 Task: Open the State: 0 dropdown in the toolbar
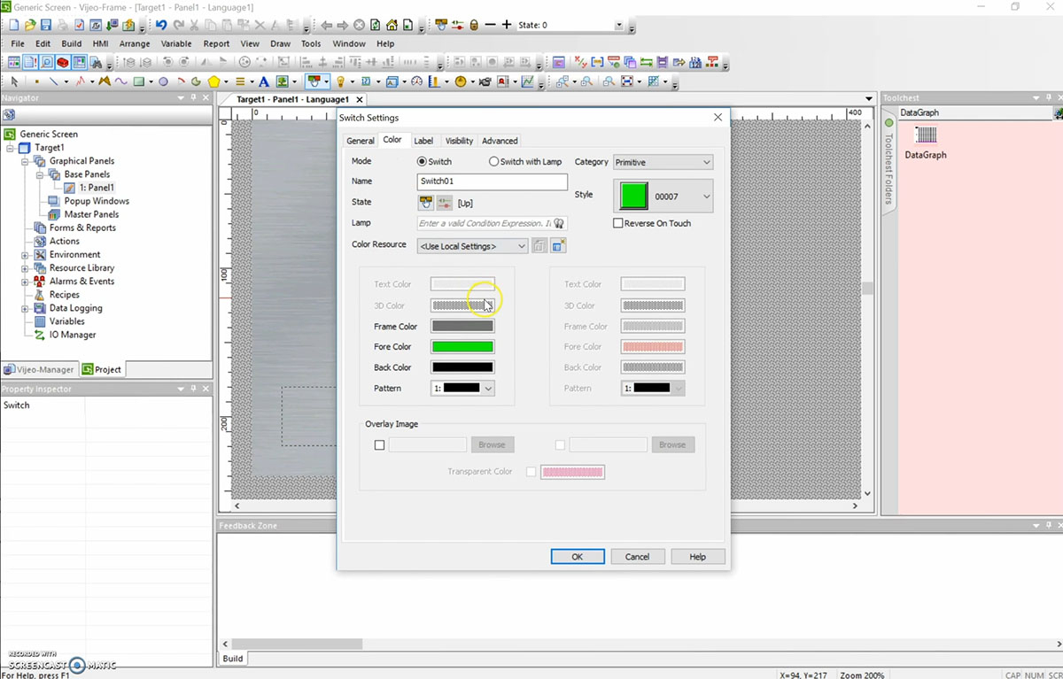(x=618, y=25)
